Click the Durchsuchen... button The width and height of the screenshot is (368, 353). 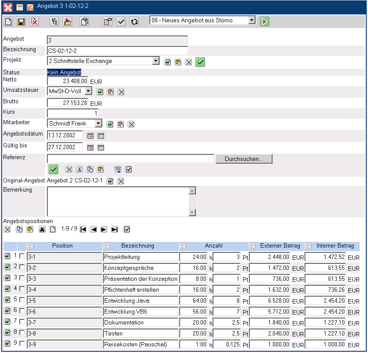pos(244,159)
